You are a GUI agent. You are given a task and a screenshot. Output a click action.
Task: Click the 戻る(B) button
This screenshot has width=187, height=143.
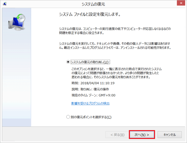click(118, 135)
